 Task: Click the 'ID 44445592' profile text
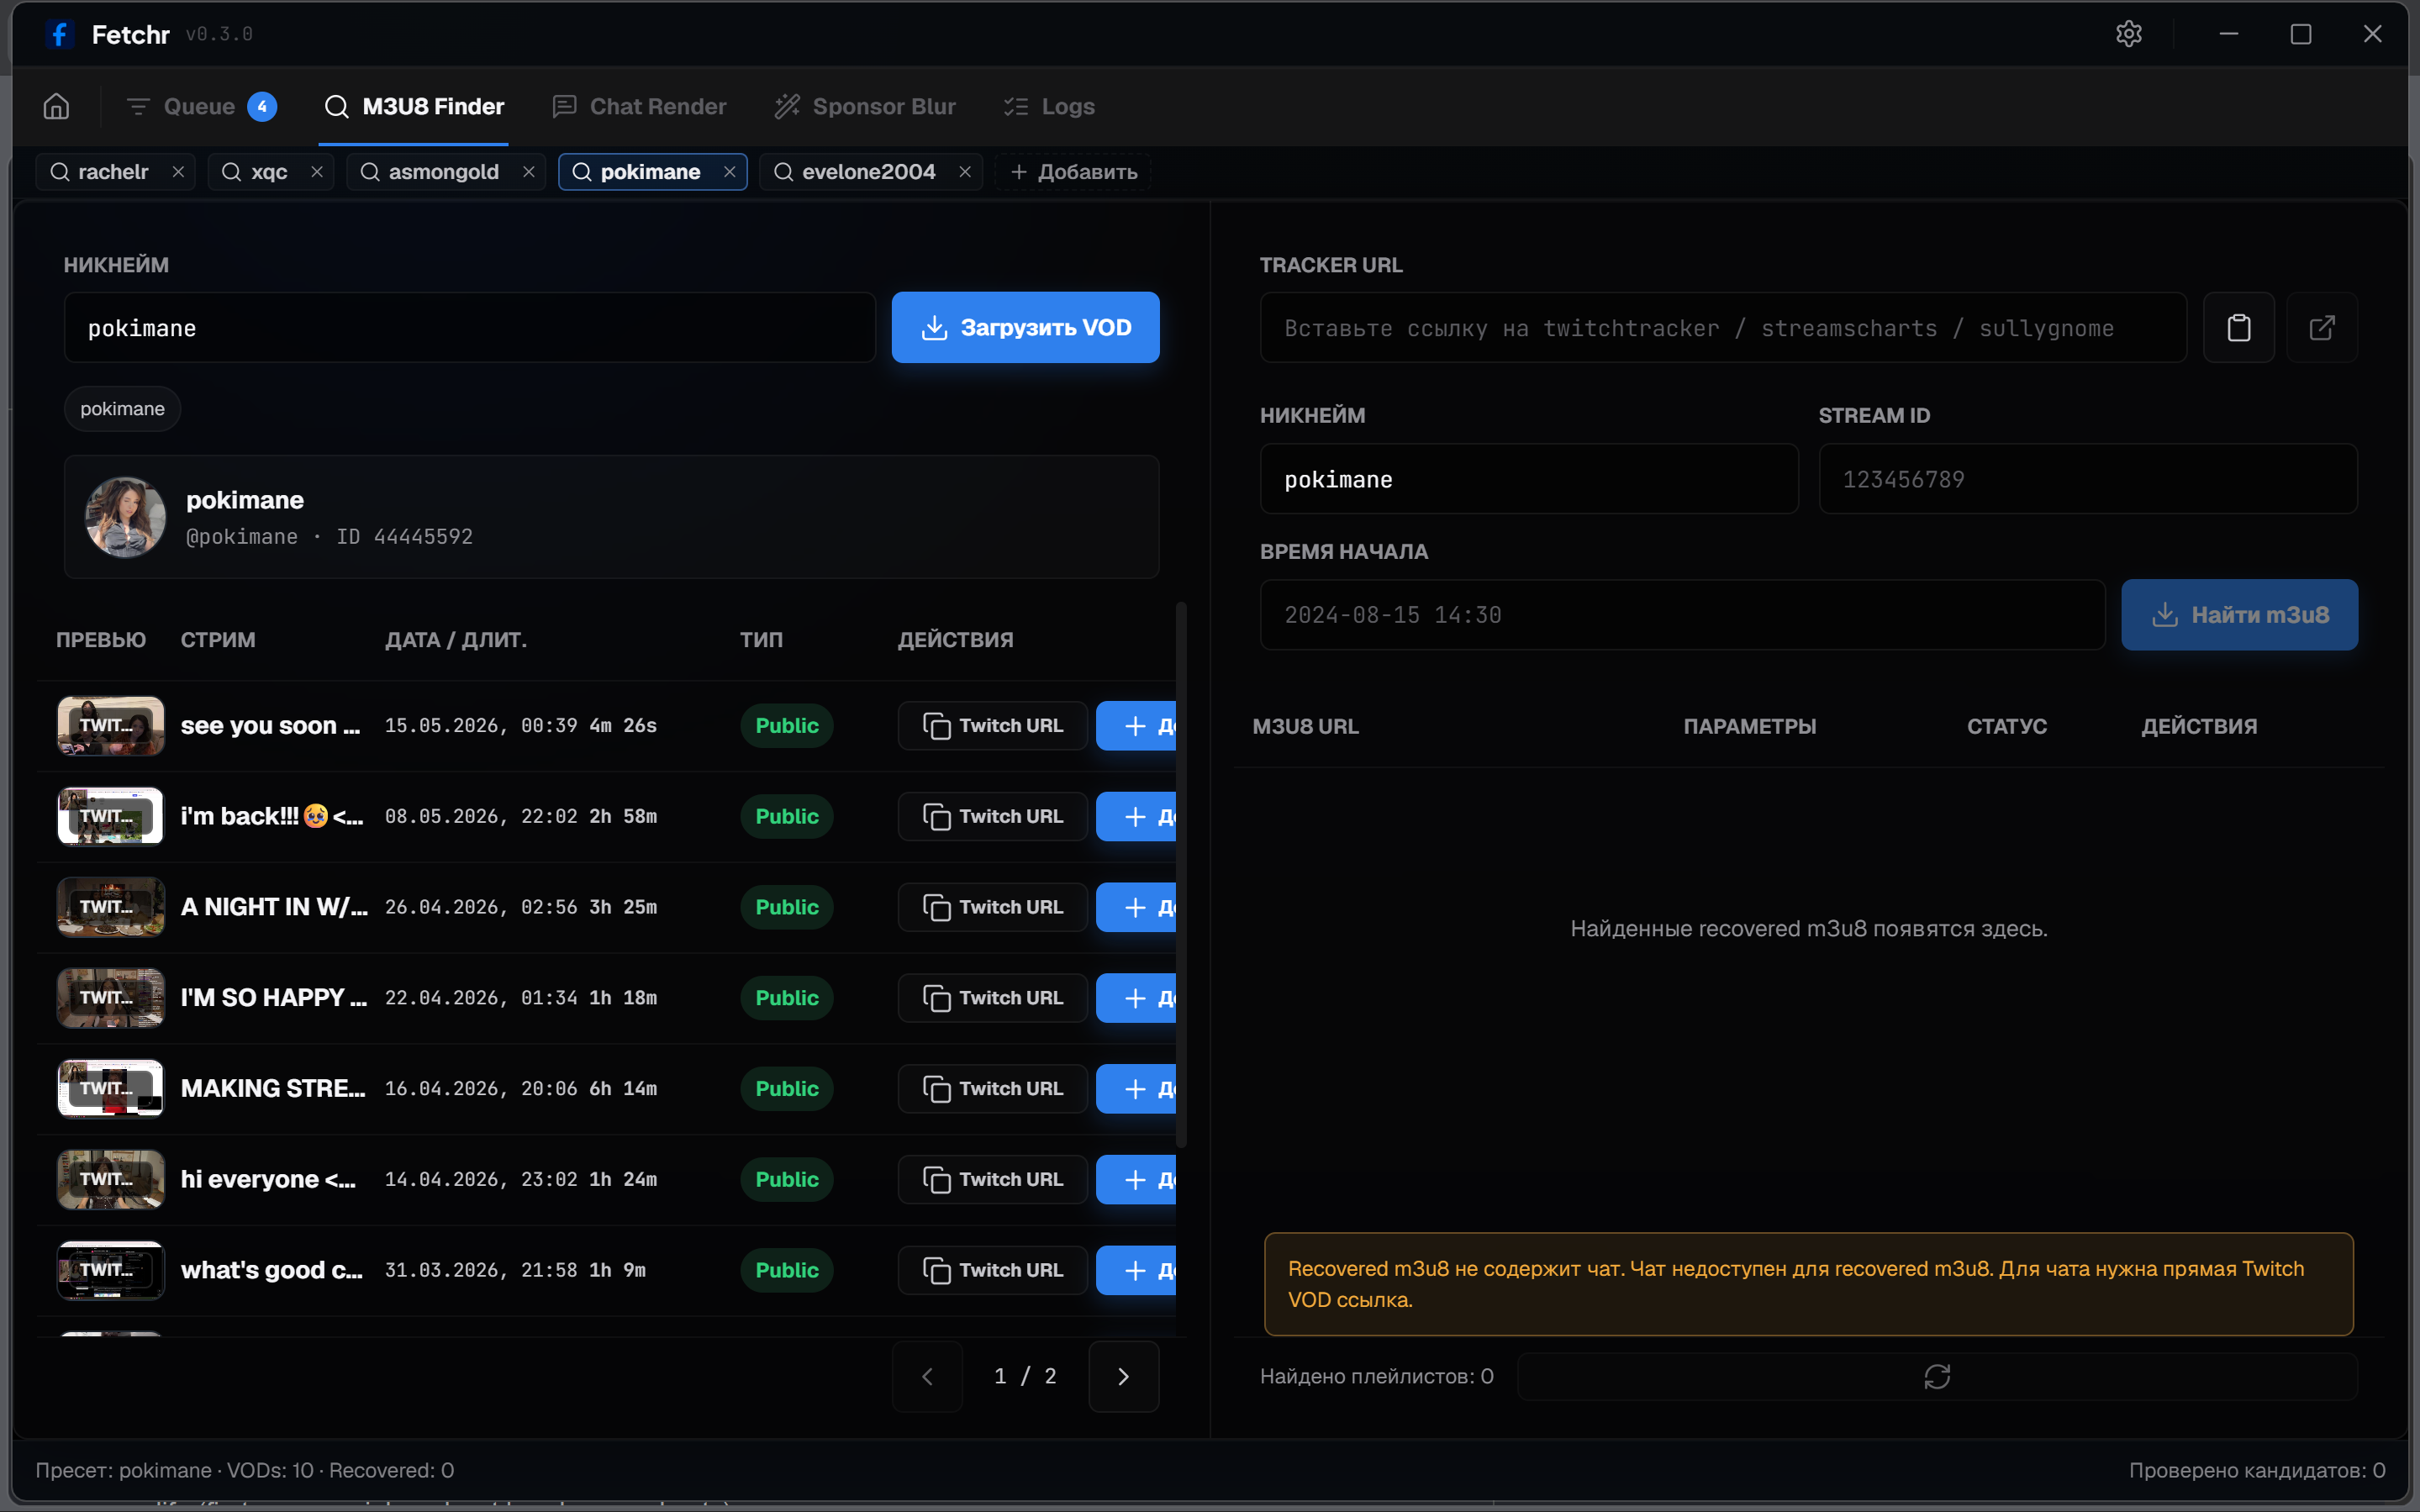point(404,537)
